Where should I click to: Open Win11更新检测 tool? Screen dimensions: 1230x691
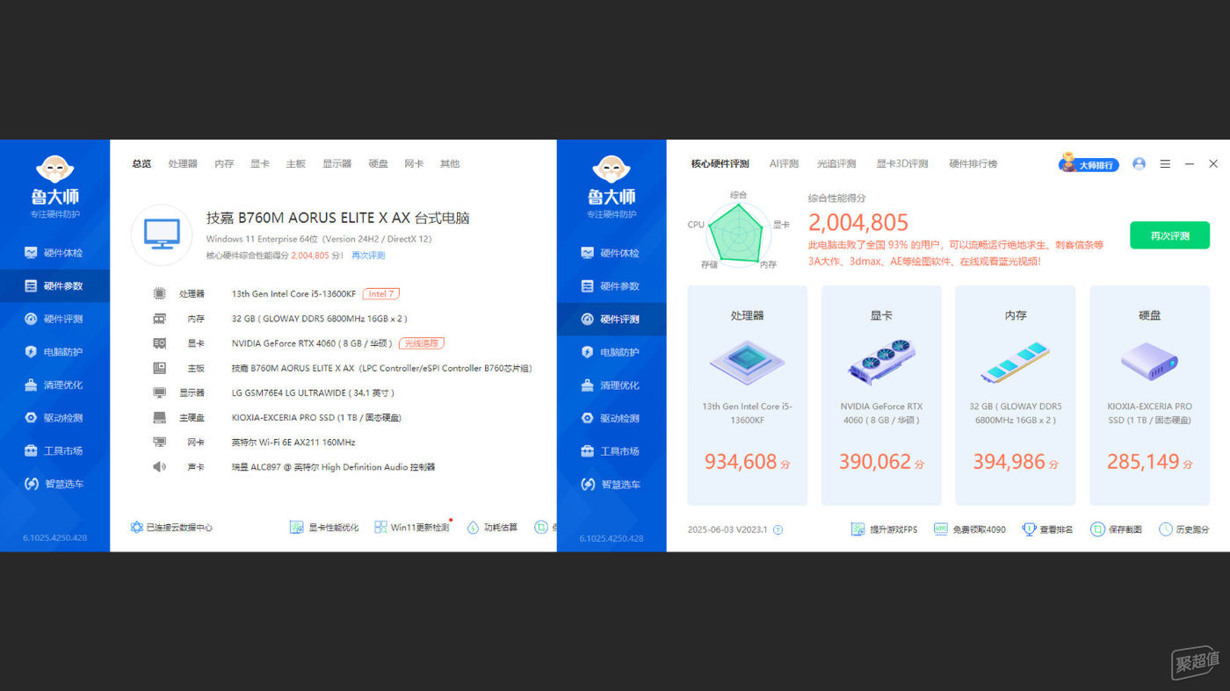pyautogui.click(x=411, y=527)
